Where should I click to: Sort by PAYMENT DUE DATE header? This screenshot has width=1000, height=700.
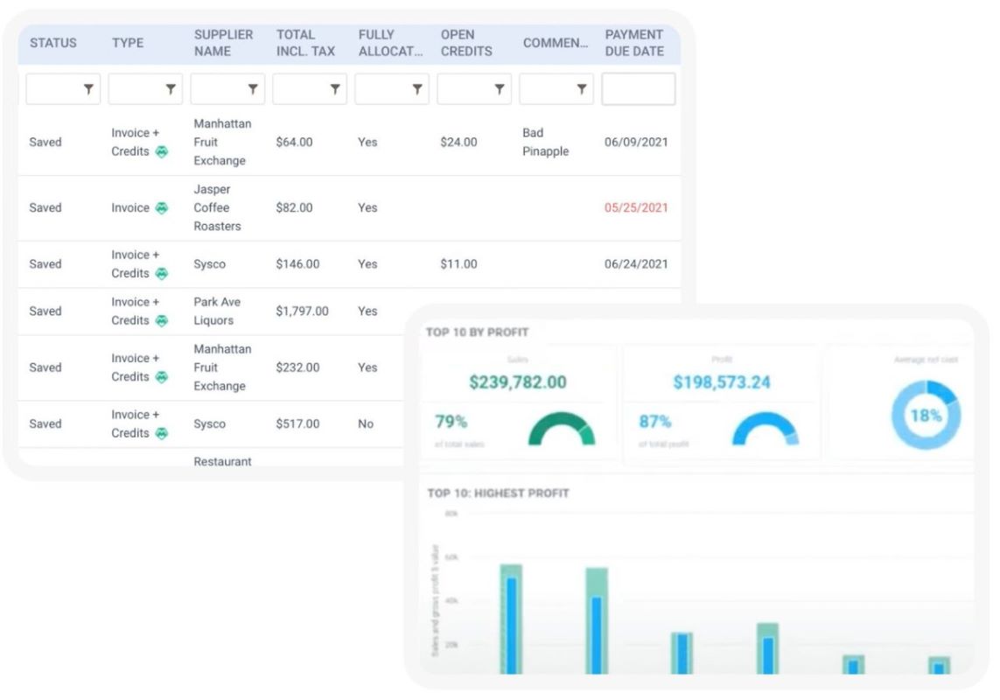(x=634, y=43)
